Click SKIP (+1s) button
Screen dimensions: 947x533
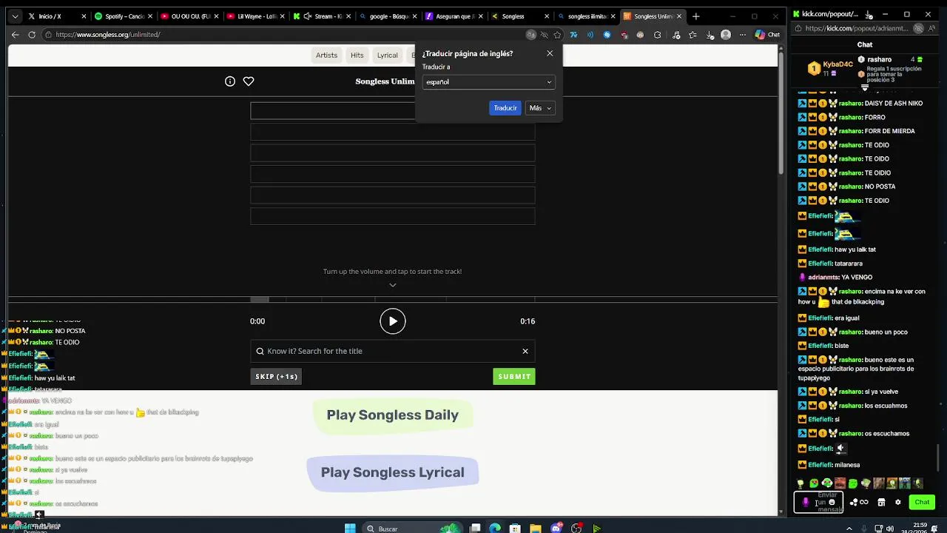(277, 377)
